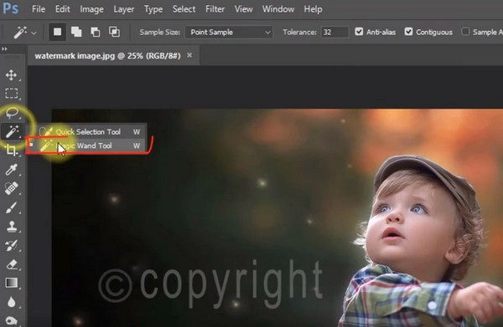The height and width of the screenshot is (327, 503).
Task: Select the Gradient tool
Action: coord(12,283)
